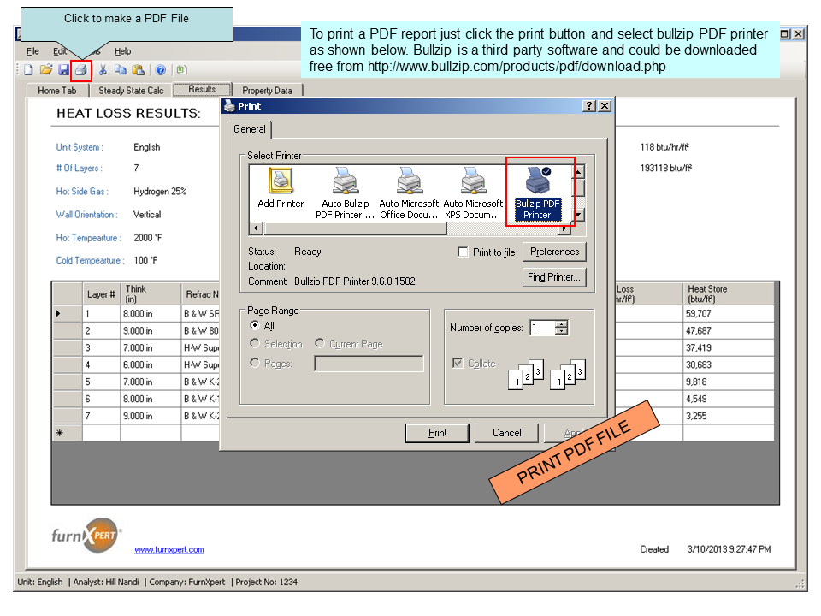The width and height of the screenshot is (821, 616).
Task: Click the New document toolbar icon
Action: (x=29, y=70)
